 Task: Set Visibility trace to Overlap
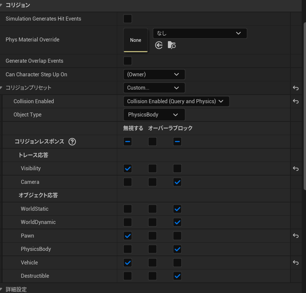pos(152,169)
